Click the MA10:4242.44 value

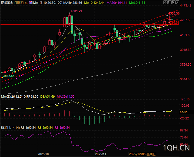(94, 3)
